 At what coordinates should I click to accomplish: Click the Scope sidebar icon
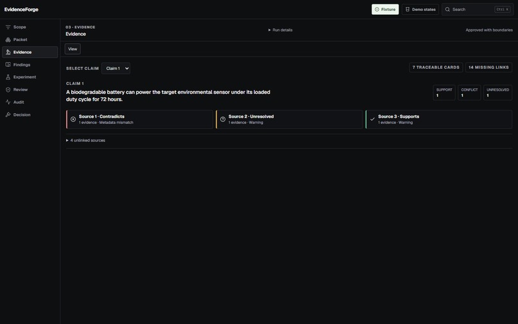[8, 27]
